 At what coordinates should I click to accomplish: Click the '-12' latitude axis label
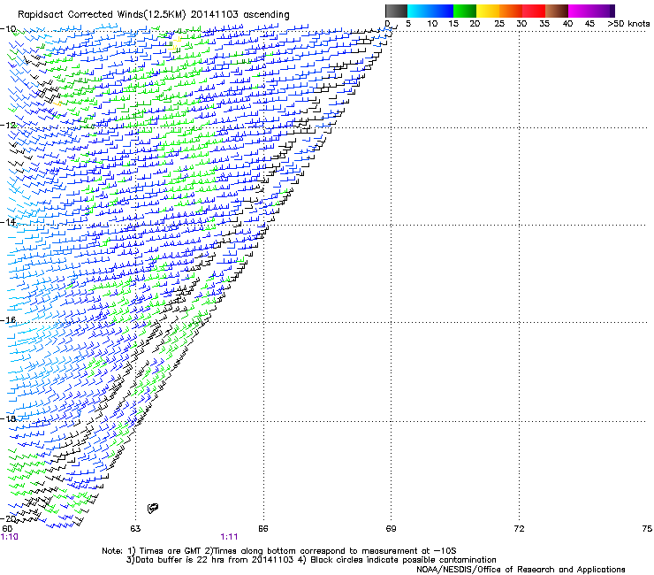click(x=8, y=126)
